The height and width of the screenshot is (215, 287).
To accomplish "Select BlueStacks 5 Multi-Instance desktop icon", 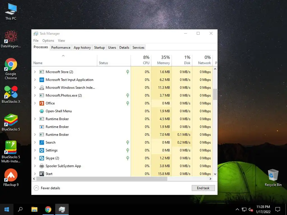I will (x=11, y=152).
